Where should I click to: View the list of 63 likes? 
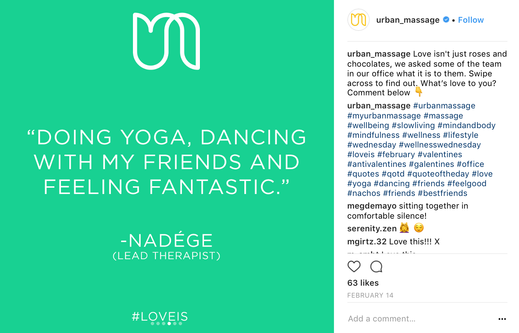coord(363,283)
